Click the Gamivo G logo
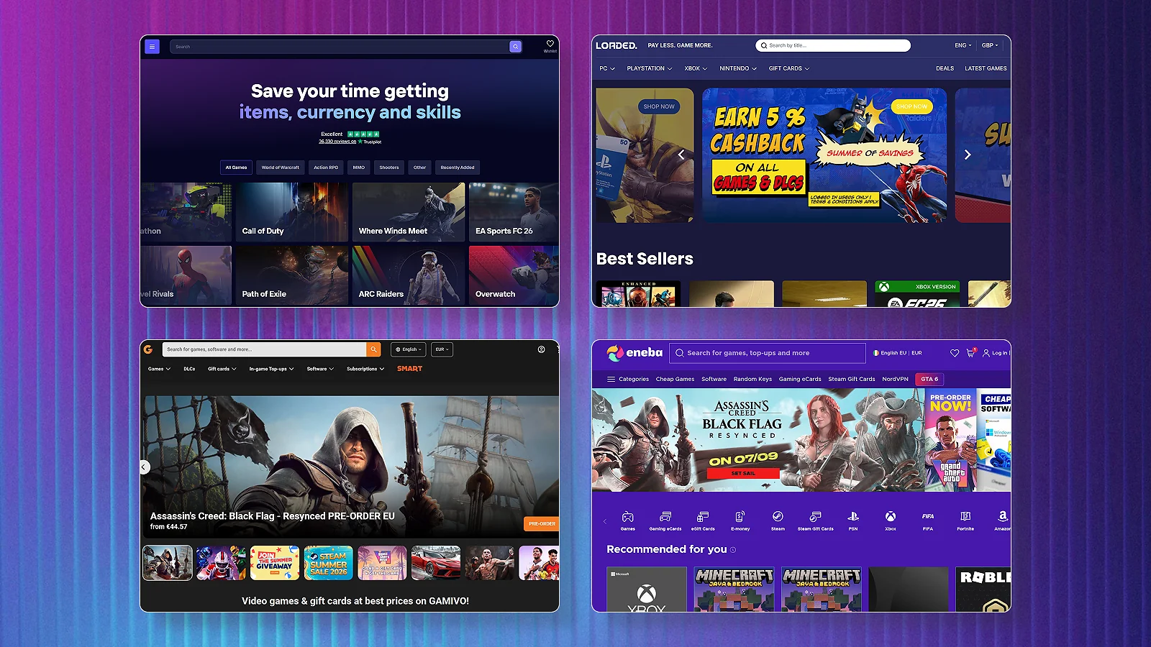The height and width of the screenshot is (647, 1151). pos(148,349)
